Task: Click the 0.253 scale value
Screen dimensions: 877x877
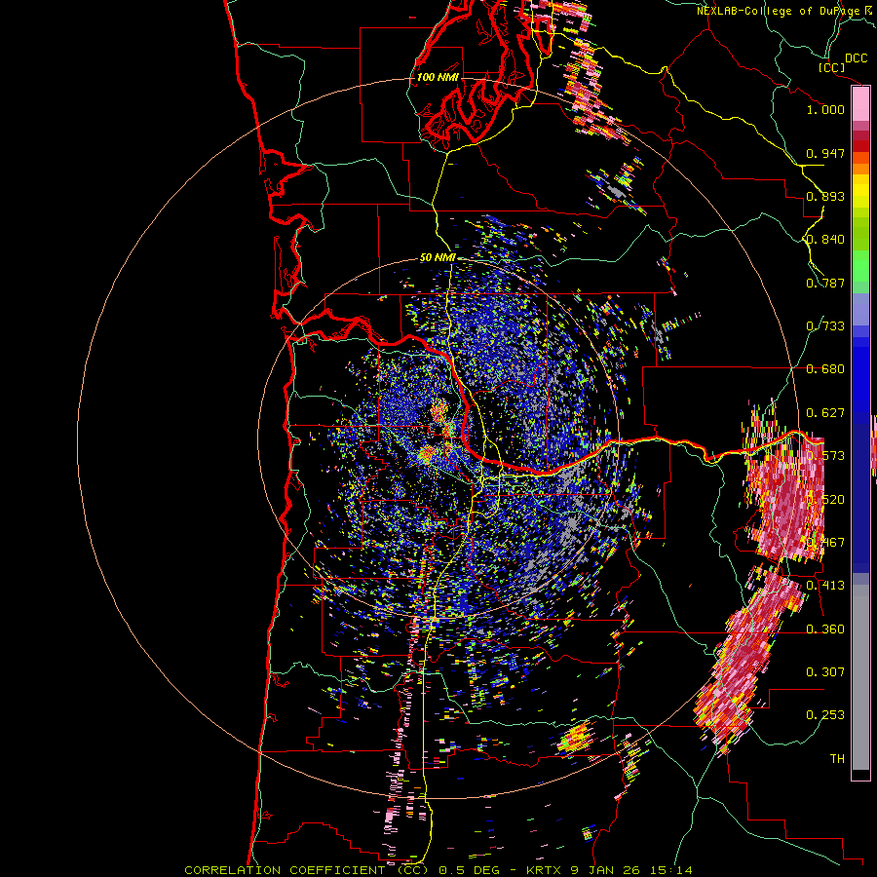Action: (x=825, y=715)
